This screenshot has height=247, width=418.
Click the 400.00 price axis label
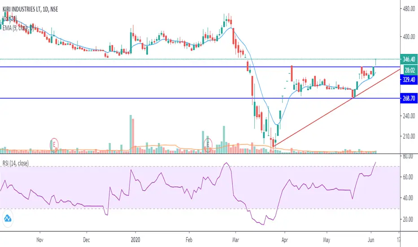pos(409,36)
